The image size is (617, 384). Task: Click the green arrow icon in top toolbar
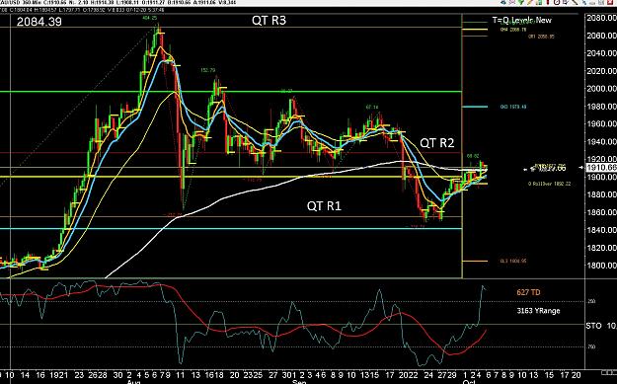click(521, 2)
